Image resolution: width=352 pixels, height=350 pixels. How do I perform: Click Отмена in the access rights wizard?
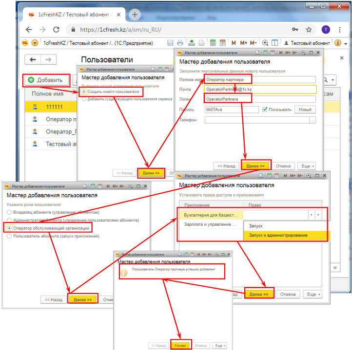(x=288, y=295)
